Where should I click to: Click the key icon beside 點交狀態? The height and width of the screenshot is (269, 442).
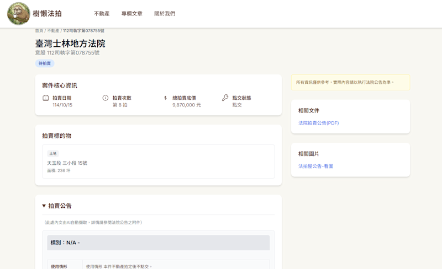click(x=225, y=98)
